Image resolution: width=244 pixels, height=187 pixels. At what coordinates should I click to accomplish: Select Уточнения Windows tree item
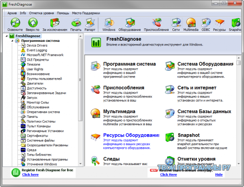(42, 164)
